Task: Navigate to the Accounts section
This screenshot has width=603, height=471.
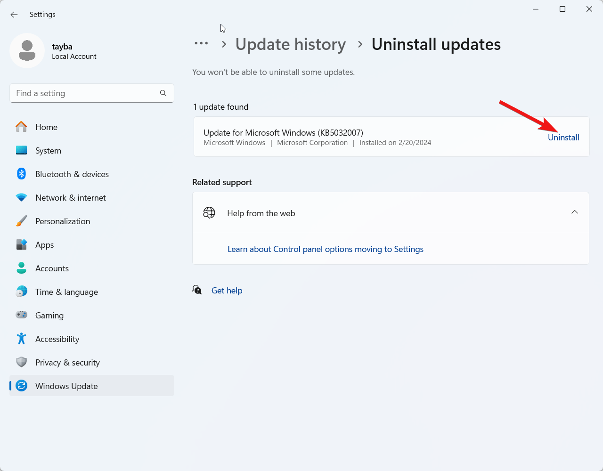Action: tap(52, 268)
